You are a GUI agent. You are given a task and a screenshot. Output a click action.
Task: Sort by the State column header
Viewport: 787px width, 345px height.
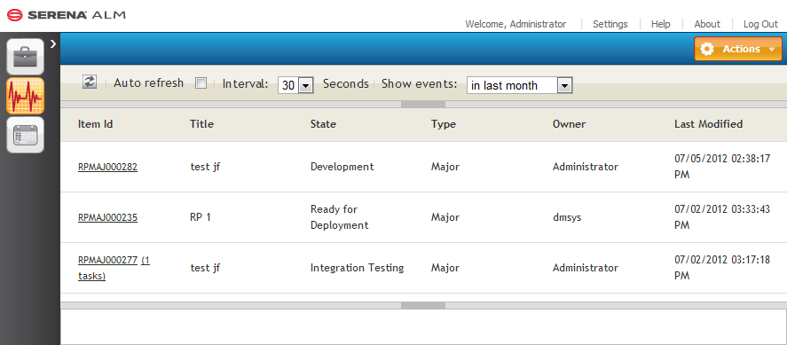click(323, 124)
